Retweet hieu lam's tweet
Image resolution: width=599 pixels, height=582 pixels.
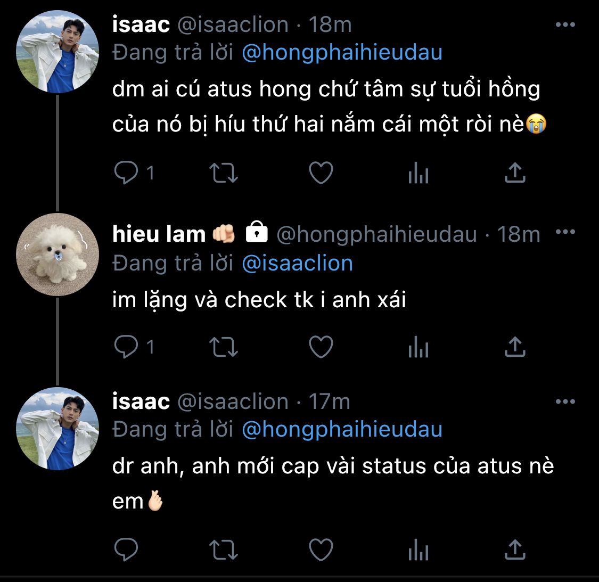224,347
